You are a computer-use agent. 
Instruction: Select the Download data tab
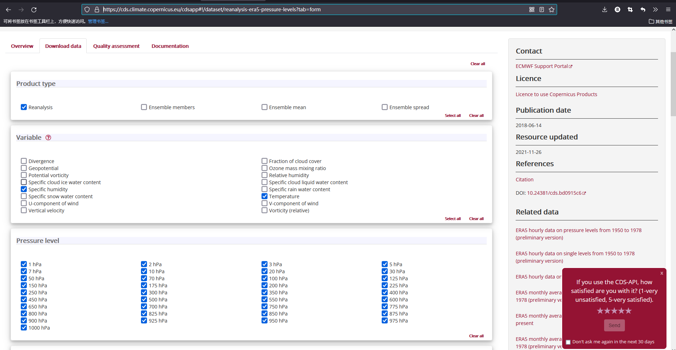point(63,46)
